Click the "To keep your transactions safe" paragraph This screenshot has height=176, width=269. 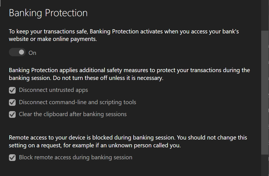[124, 35]
